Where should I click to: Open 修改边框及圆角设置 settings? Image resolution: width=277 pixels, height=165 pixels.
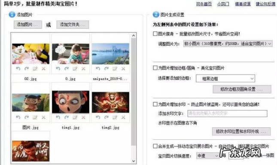tap(242, 89)
